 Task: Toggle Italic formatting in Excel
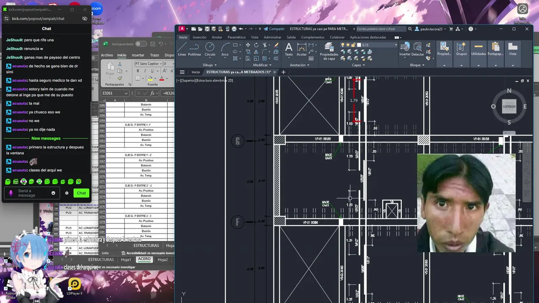(144, 71)
